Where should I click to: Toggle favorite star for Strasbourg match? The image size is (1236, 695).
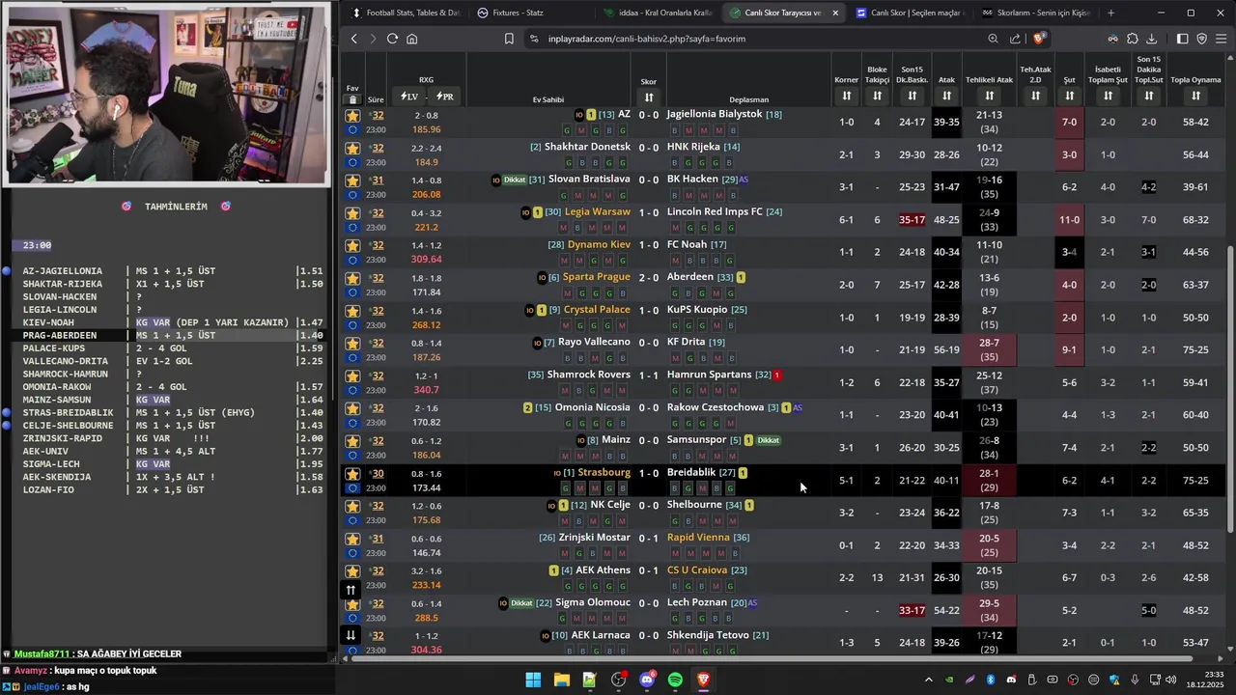(352, 474)
